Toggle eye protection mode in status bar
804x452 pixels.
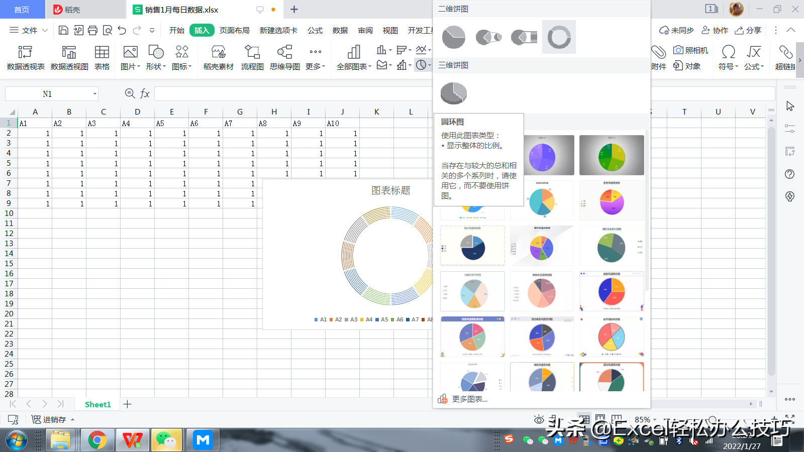[x=539, y=419]
